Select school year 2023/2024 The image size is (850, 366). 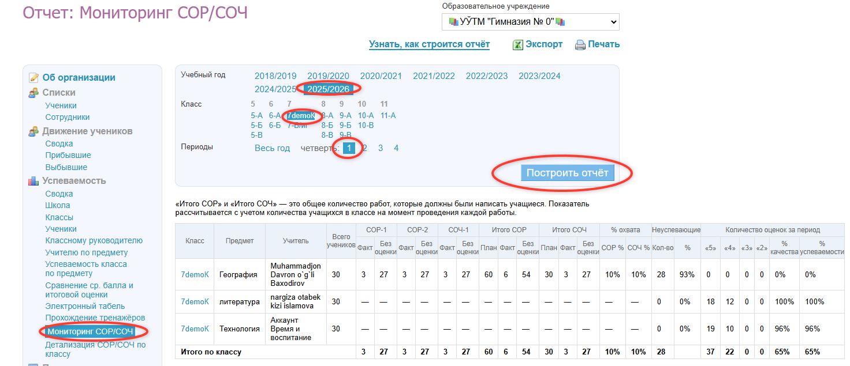[539, 76]
